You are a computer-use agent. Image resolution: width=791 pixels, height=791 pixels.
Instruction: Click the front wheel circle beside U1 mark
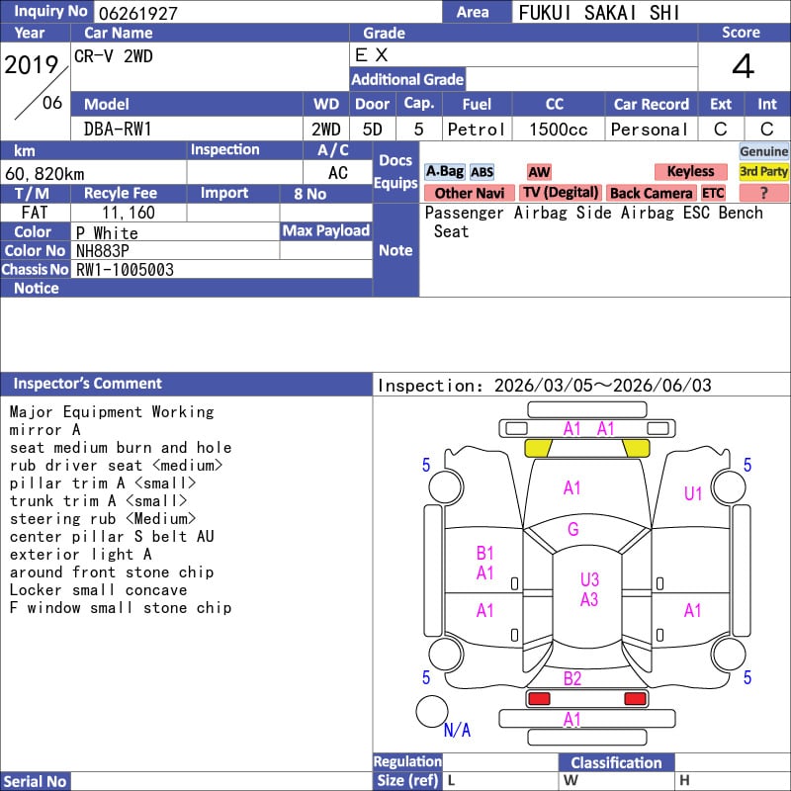coord(729,485)
